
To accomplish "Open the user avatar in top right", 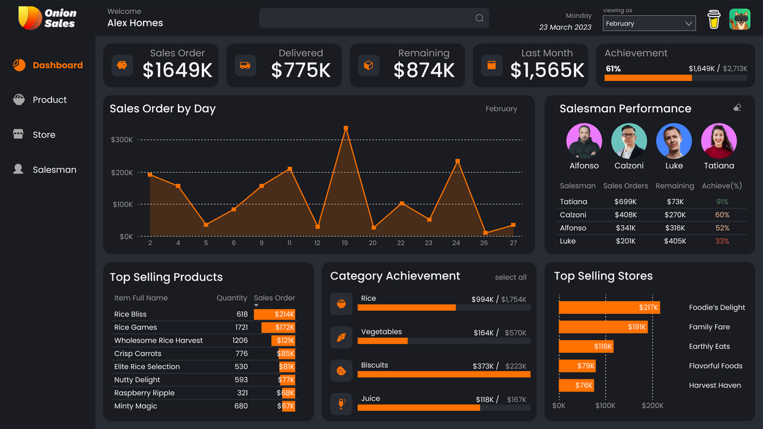I will point(740,19).
